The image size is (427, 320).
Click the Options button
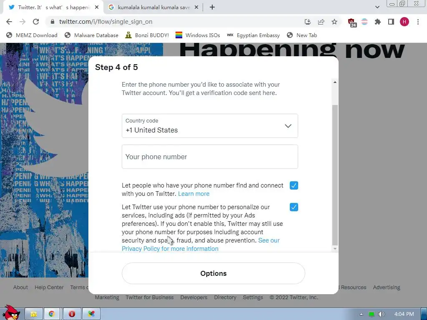213,273
